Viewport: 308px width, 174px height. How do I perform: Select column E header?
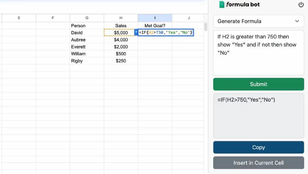pyautogui.click(x=19, y=18)
